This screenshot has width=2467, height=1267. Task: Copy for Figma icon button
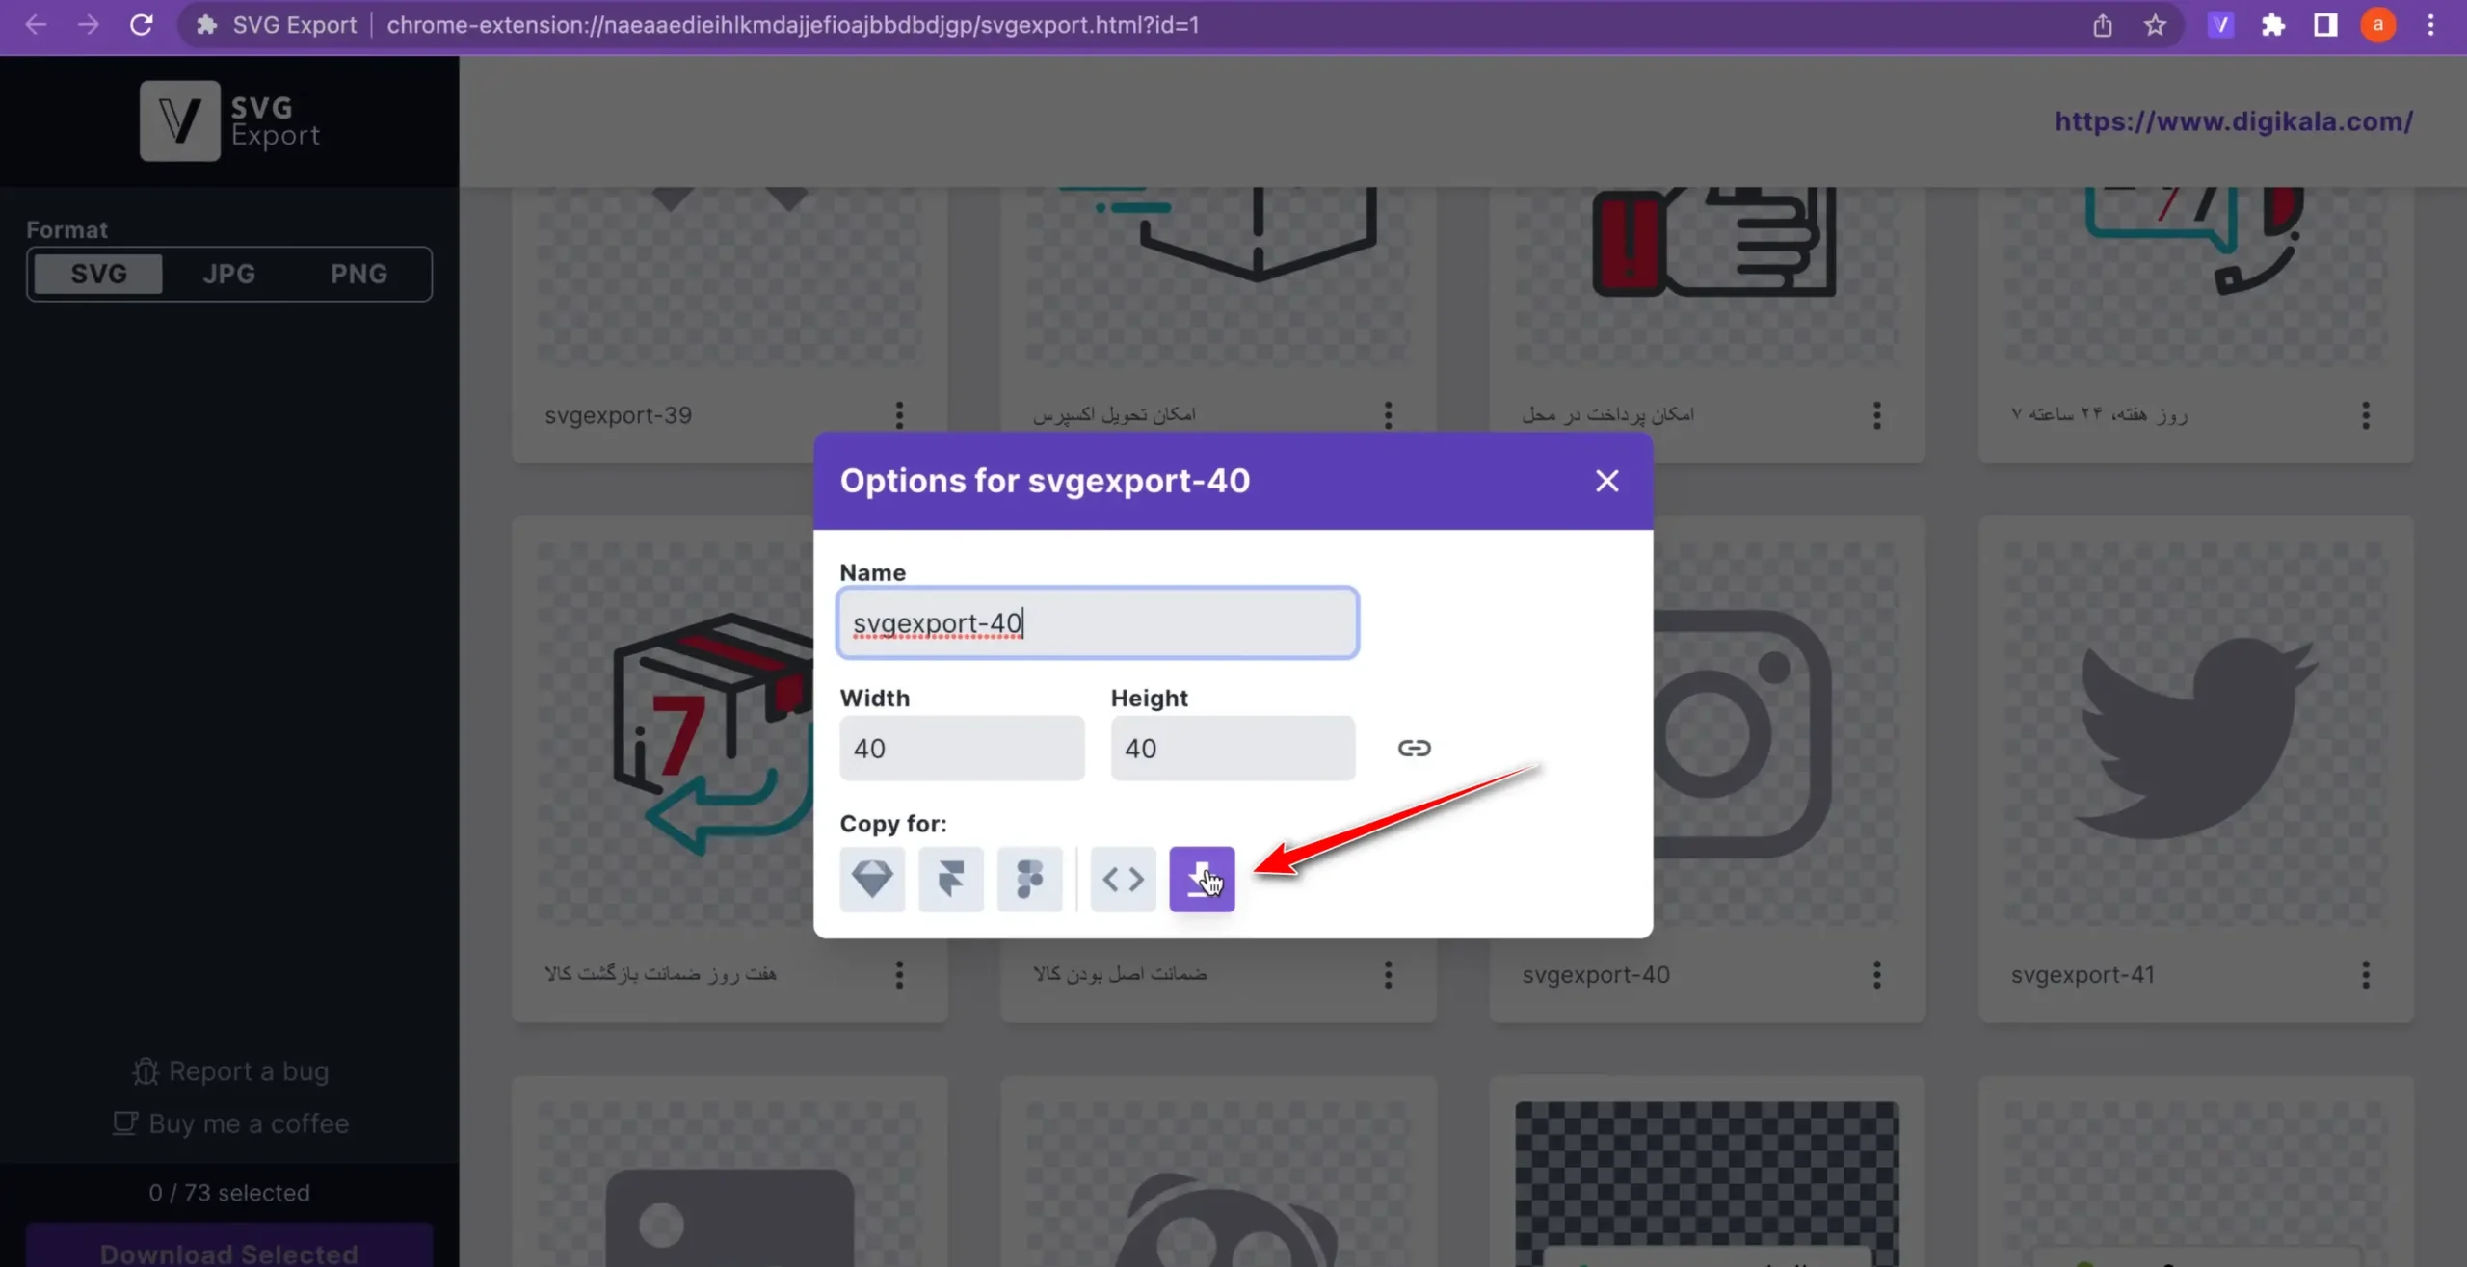1029,878
